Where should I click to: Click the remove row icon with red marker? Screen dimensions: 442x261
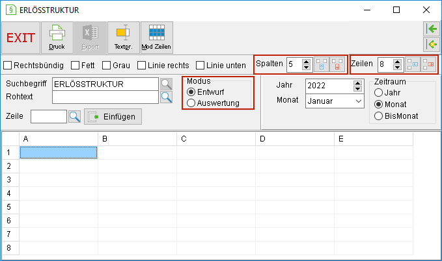(x=428, y=64)
